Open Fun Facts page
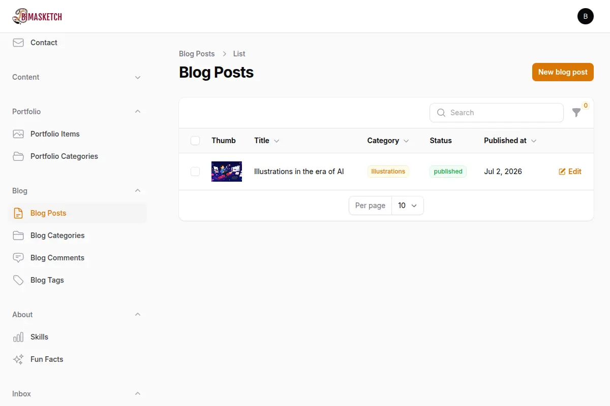 click(x=77, y=359)
